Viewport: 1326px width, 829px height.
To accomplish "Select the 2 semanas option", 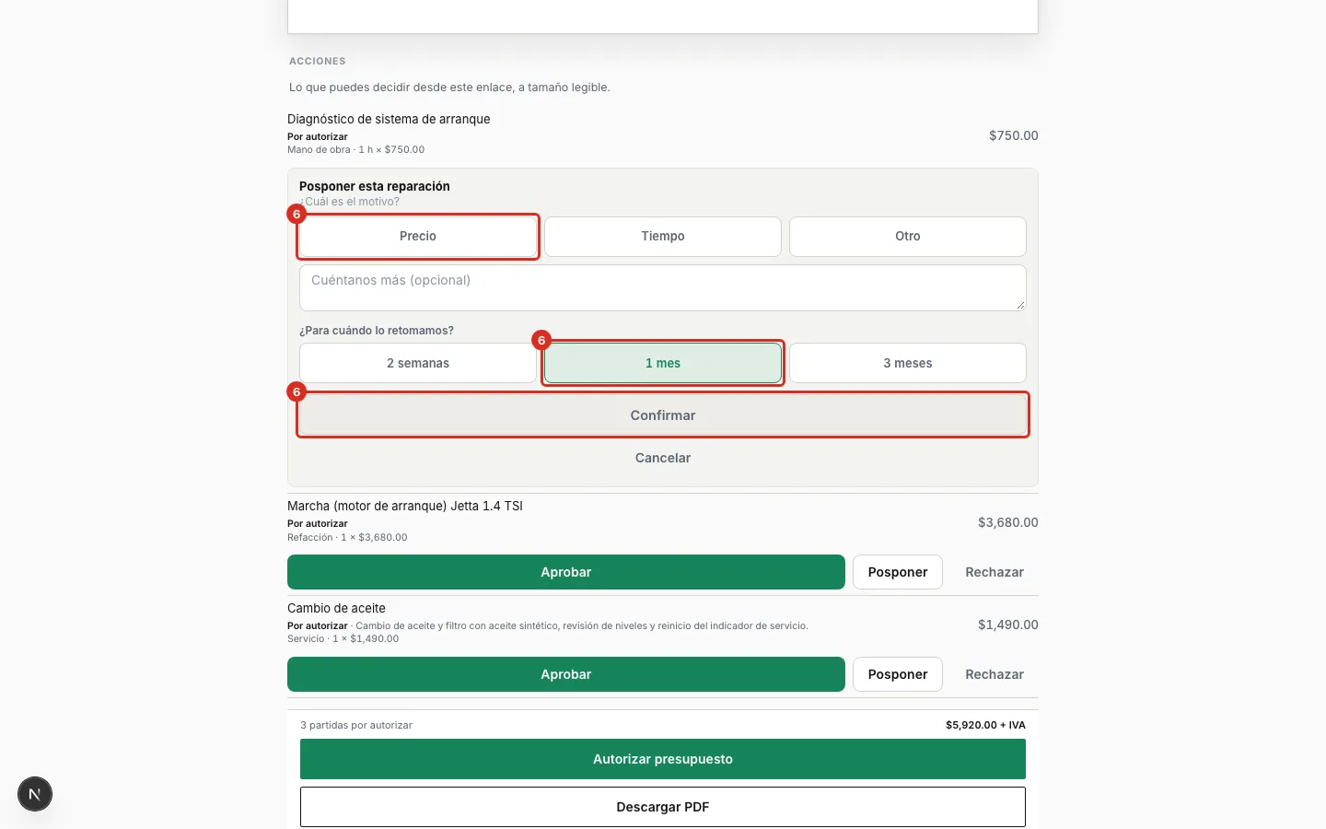I will [x=418, y=363].
